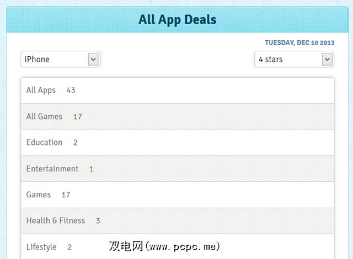Click the 2 count beside Education

pyautogui.click(x=76, y=143)
